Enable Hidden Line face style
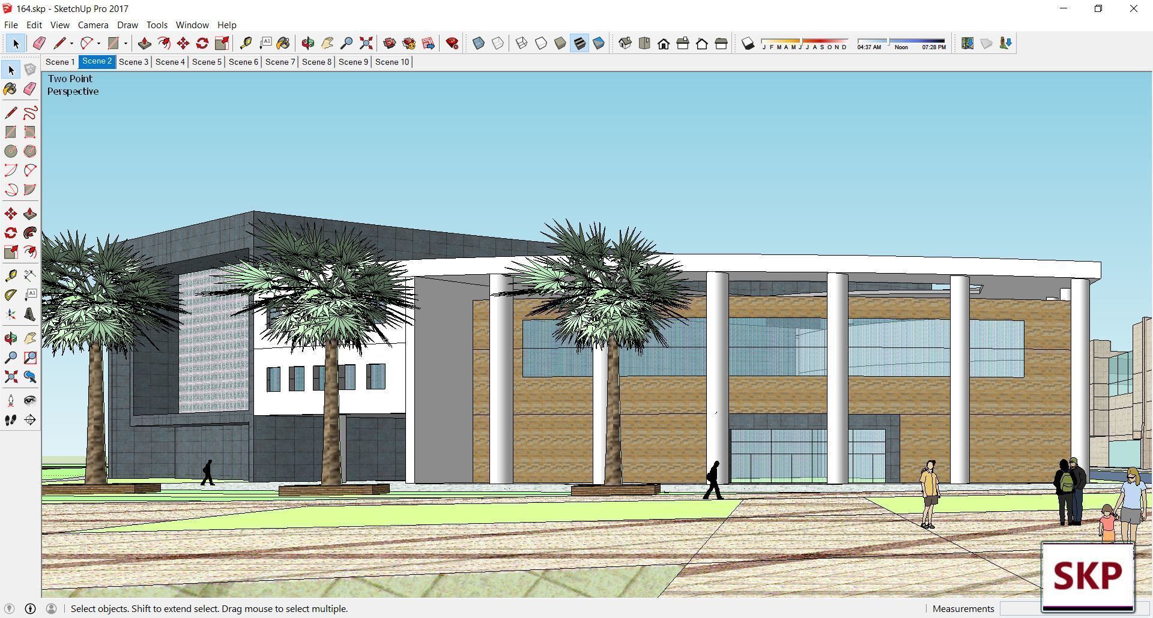Image resolution: width=1153 pixels, height=618 pixels. click(x=541, y=43)
